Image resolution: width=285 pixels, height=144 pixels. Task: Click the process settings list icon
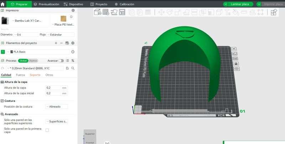pos(67,61)
